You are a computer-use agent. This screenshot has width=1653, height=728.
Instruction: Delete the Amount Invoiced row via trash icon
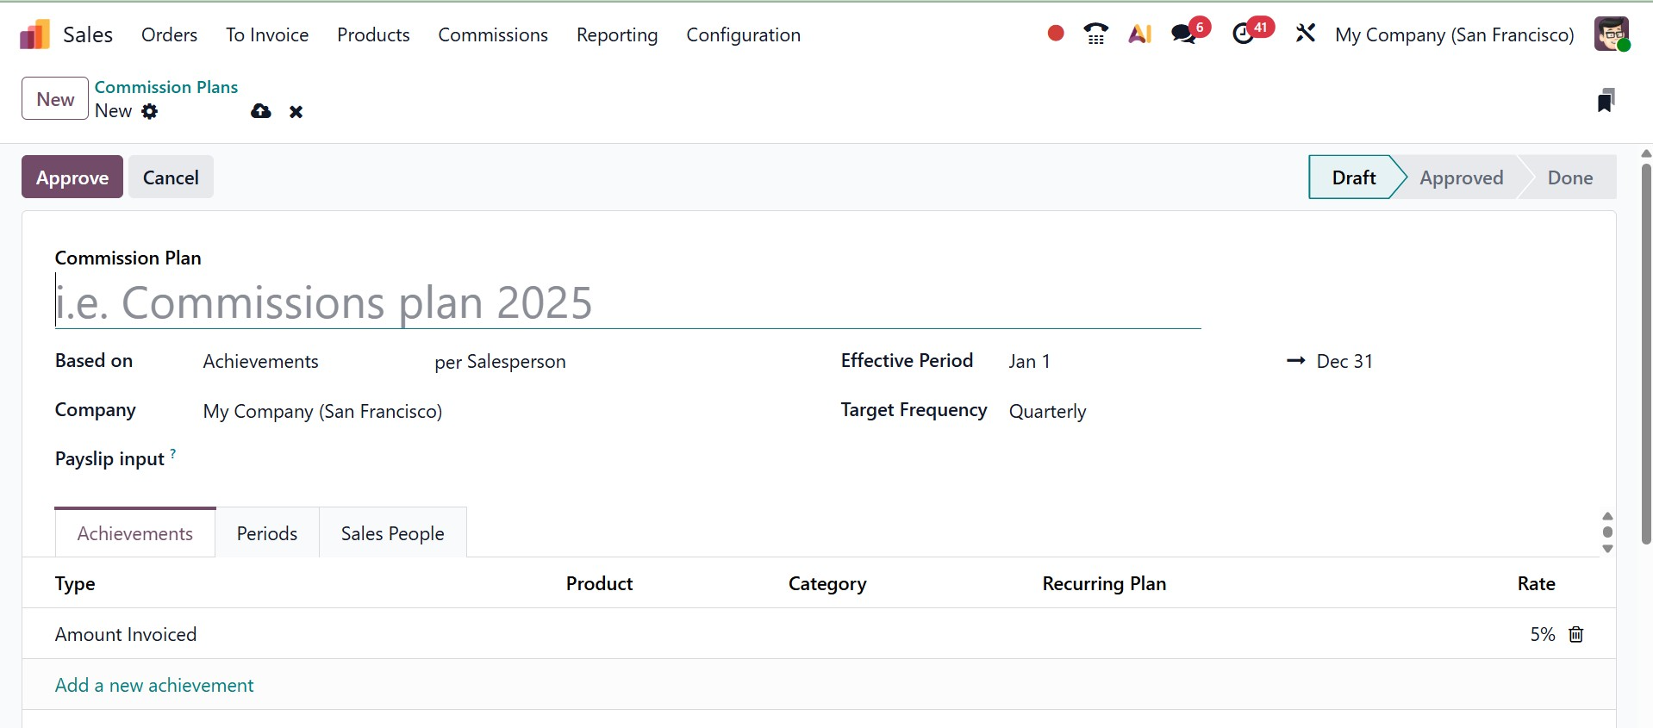[1575, 634]
